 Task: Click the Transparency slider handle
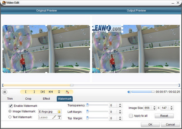[x=88, y=105]
